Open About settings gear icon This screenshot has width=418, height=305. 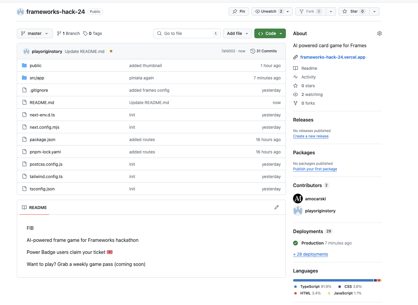[x=380, y=33]
